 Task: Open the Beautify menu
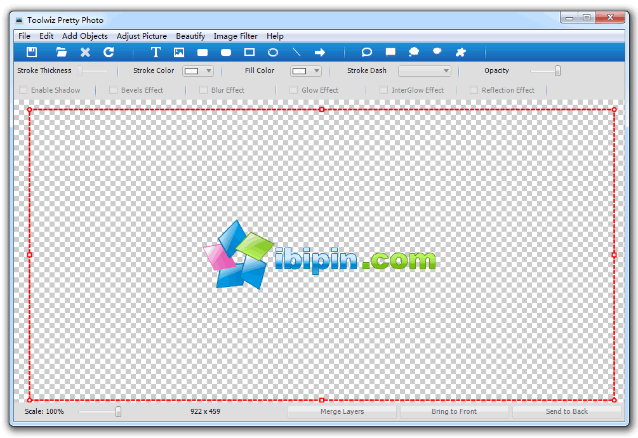(x=190, y=36)
